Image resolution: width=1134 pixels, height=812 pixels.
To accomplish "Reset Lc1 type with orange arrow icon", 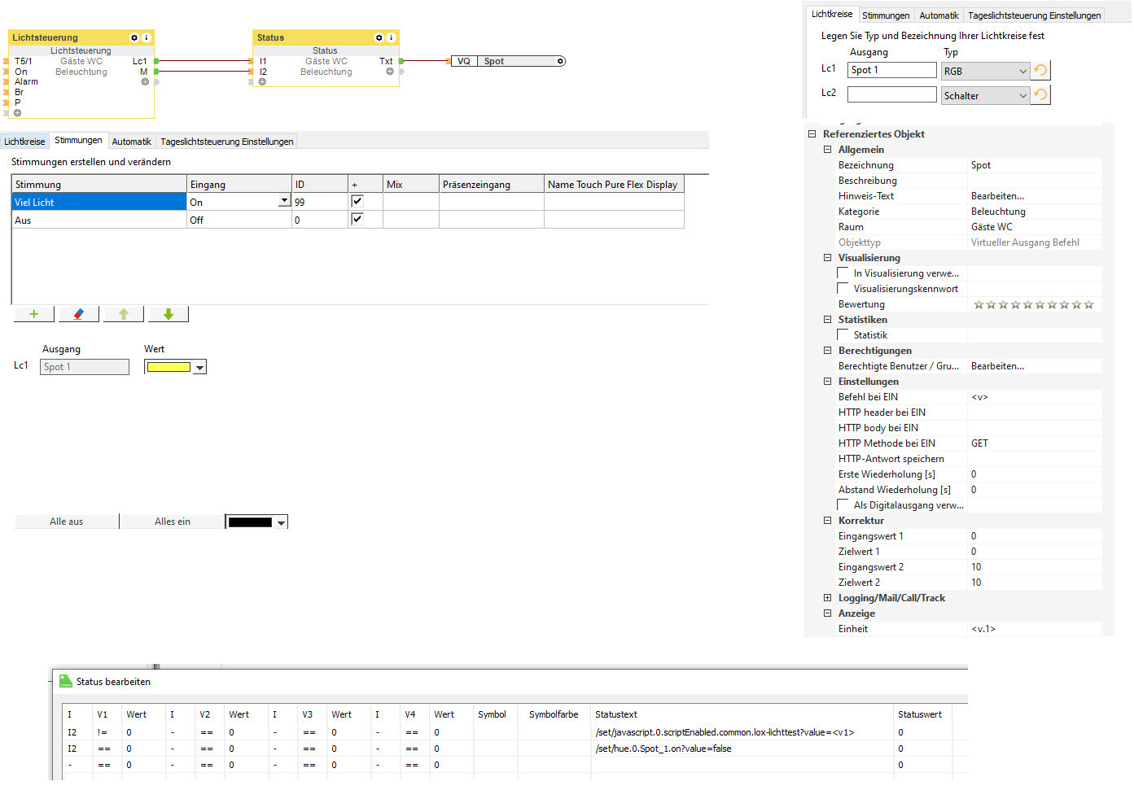I will [x=1040, y=71].
